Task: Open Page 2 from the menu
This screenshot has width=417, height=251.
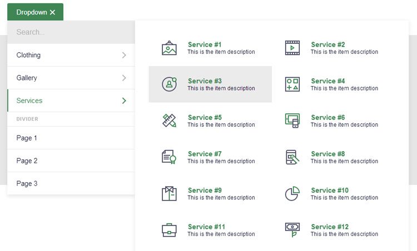Action: click(x=71, y=160)
